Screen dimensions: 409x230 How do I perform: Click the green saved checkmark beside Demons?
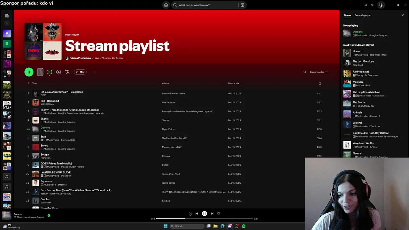[49, 216]
